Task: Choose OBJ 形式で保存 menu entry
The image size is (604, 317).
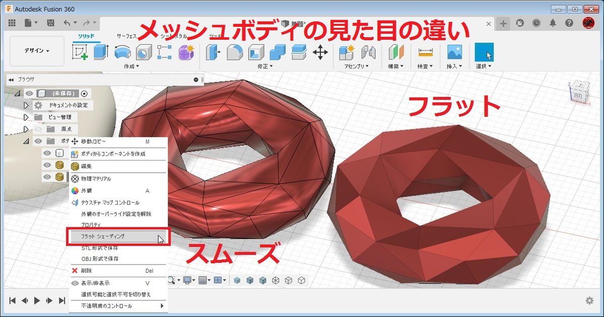Action: [118, 259]
